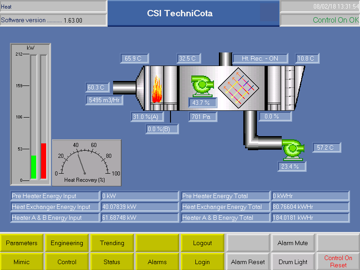Click the red kW bar
Viewport: 360px width, 270px height.
(43, 161)
